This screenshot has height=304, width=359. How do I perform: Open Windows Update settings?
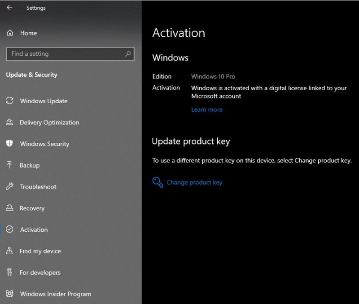(x=44, y=101)
